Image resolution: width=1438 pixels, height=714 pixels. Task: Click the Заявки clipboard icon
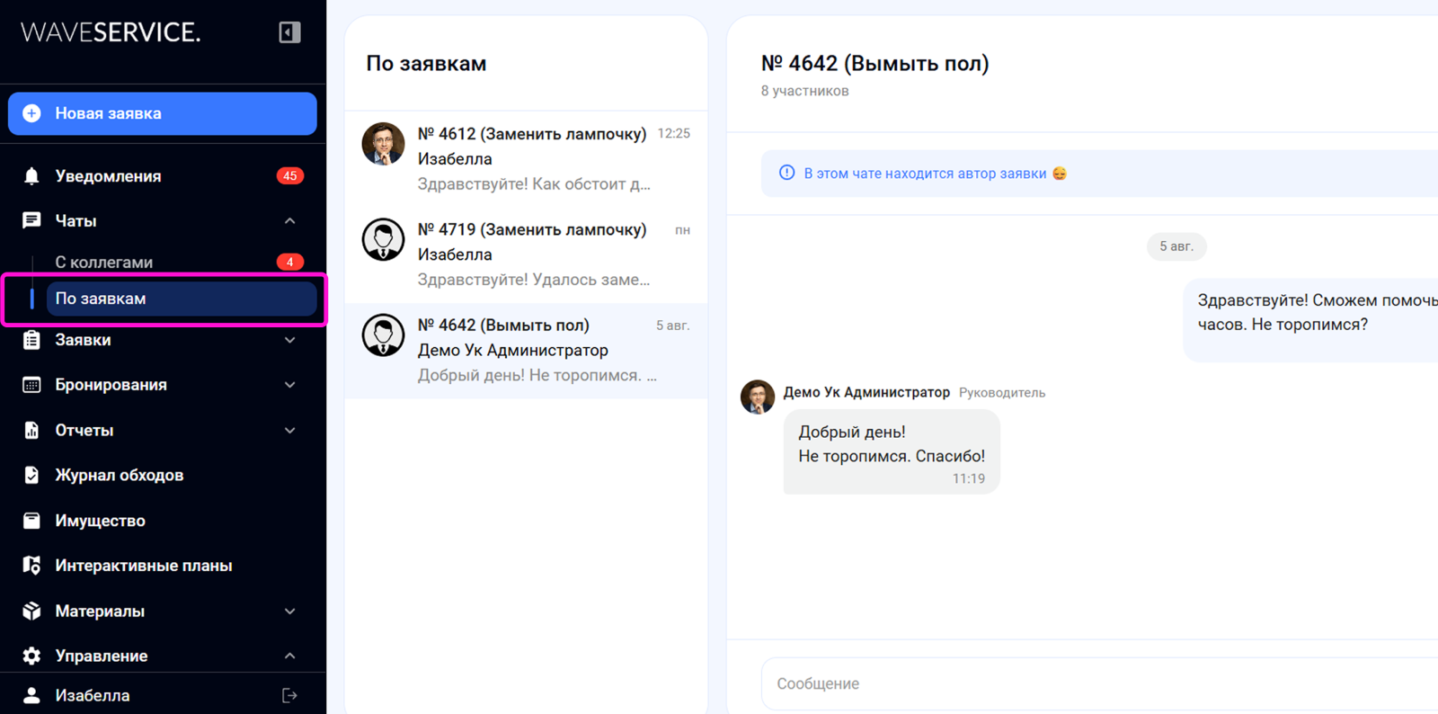(31, 340)
